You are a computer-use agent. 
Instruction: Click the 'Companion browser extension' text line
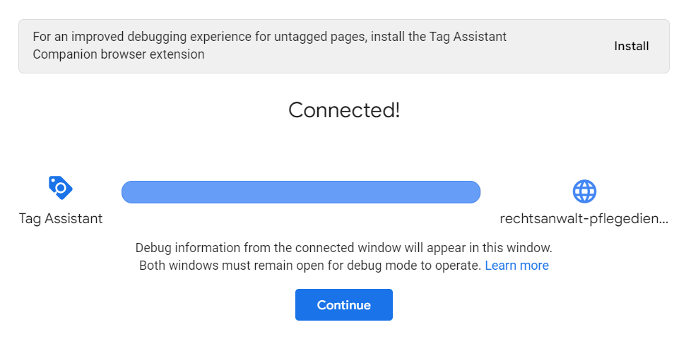coord(119,54)
